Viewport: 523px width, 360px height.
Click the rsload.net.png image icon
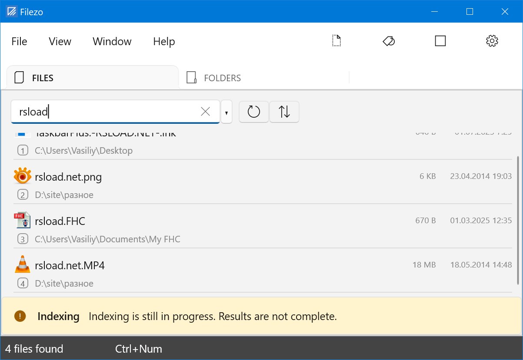(x=22, y=176)
